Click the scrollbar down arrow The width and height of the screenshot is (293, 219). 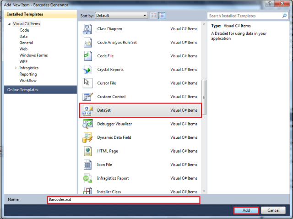[204, 191]
